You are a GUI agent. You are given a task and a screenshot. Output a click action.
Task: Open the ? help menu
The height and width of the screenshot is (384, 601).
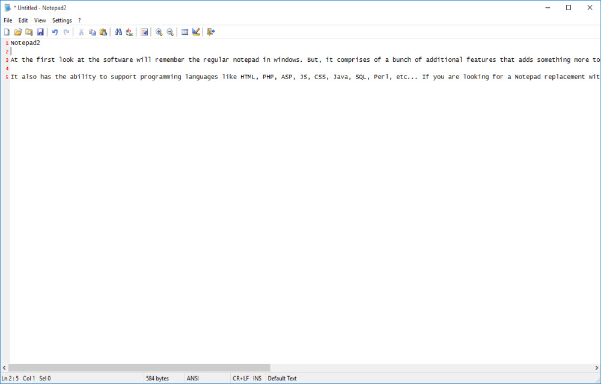click(x=79, y=20)
